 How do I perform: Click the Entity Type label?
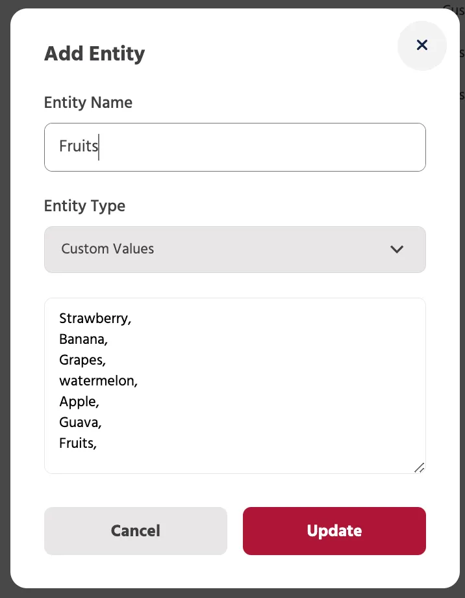point(84,206)
